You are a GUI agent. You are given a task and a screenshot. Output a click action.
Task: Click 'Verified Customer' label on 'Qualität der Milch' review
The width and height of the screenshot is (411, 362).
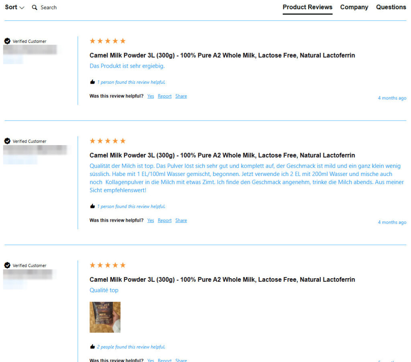coord(30,142)
